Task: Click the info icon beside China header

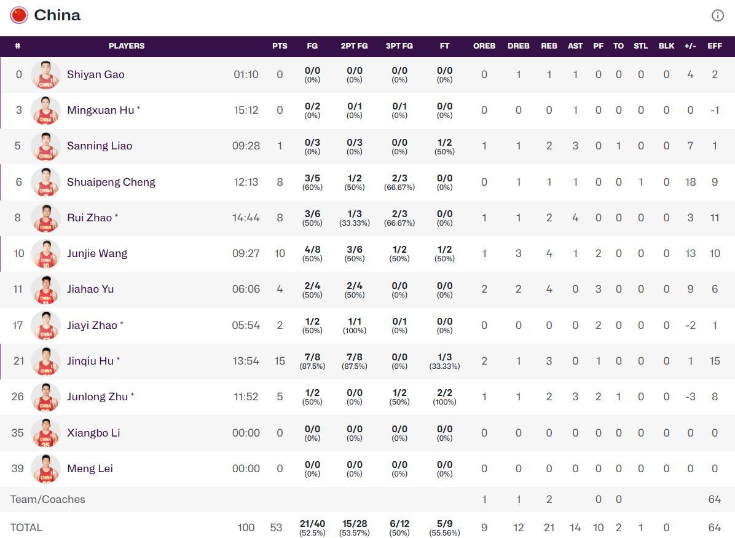Action: [x=718, y=15]
